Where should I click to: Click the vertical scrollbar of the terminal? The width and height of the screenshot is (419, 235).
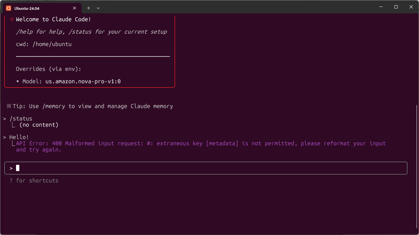[x=417, y=166]
